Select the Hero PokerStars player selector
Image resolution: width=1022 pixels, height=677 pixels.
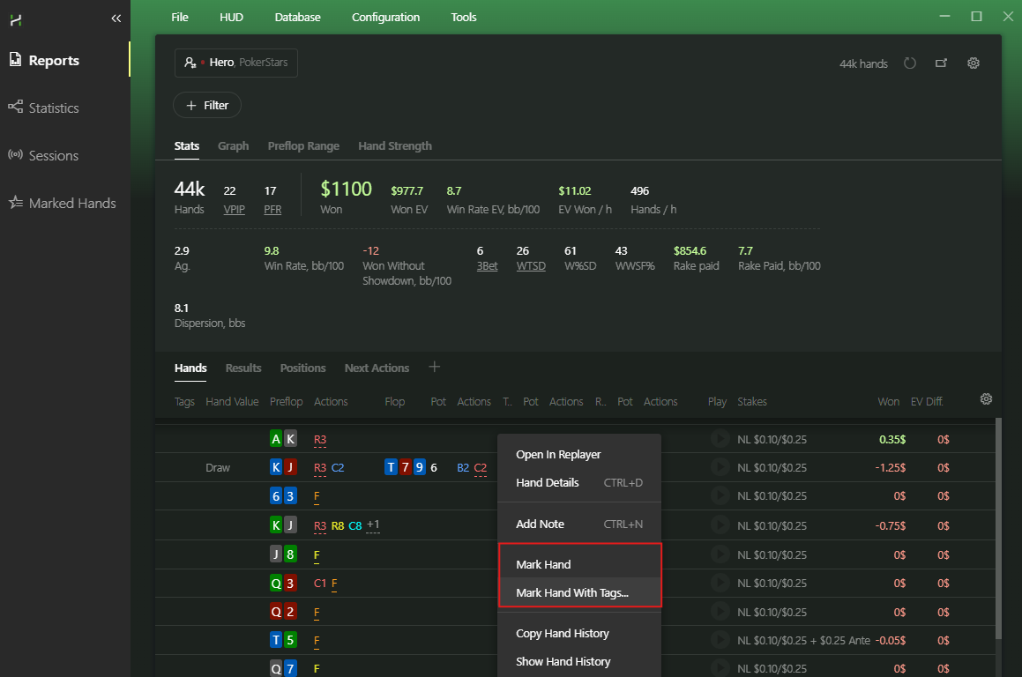point(236,63)
